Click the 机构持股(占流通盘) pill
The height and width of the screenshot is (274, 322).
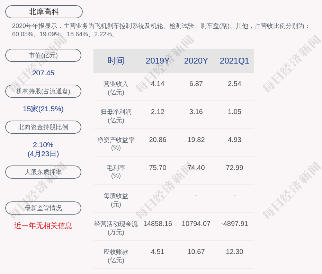pos(43,91)
